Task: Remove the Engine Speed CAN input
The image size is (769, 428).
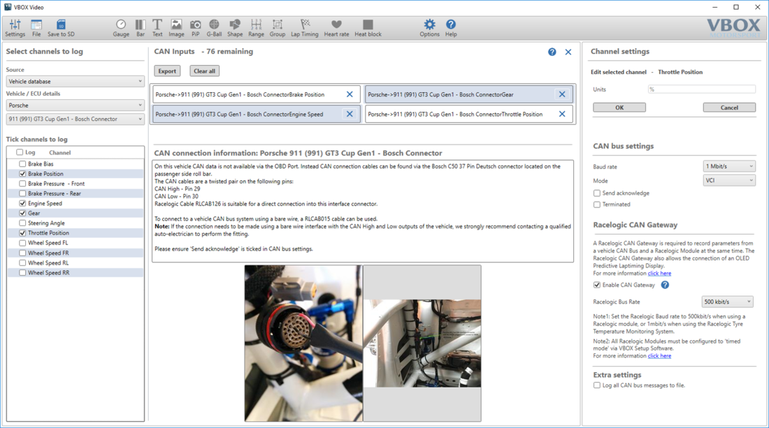Action: point(350,114)
